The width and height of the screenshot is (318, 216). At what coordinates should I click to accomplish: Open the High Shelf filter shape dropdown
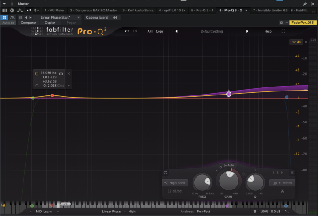tap(175, 183)
